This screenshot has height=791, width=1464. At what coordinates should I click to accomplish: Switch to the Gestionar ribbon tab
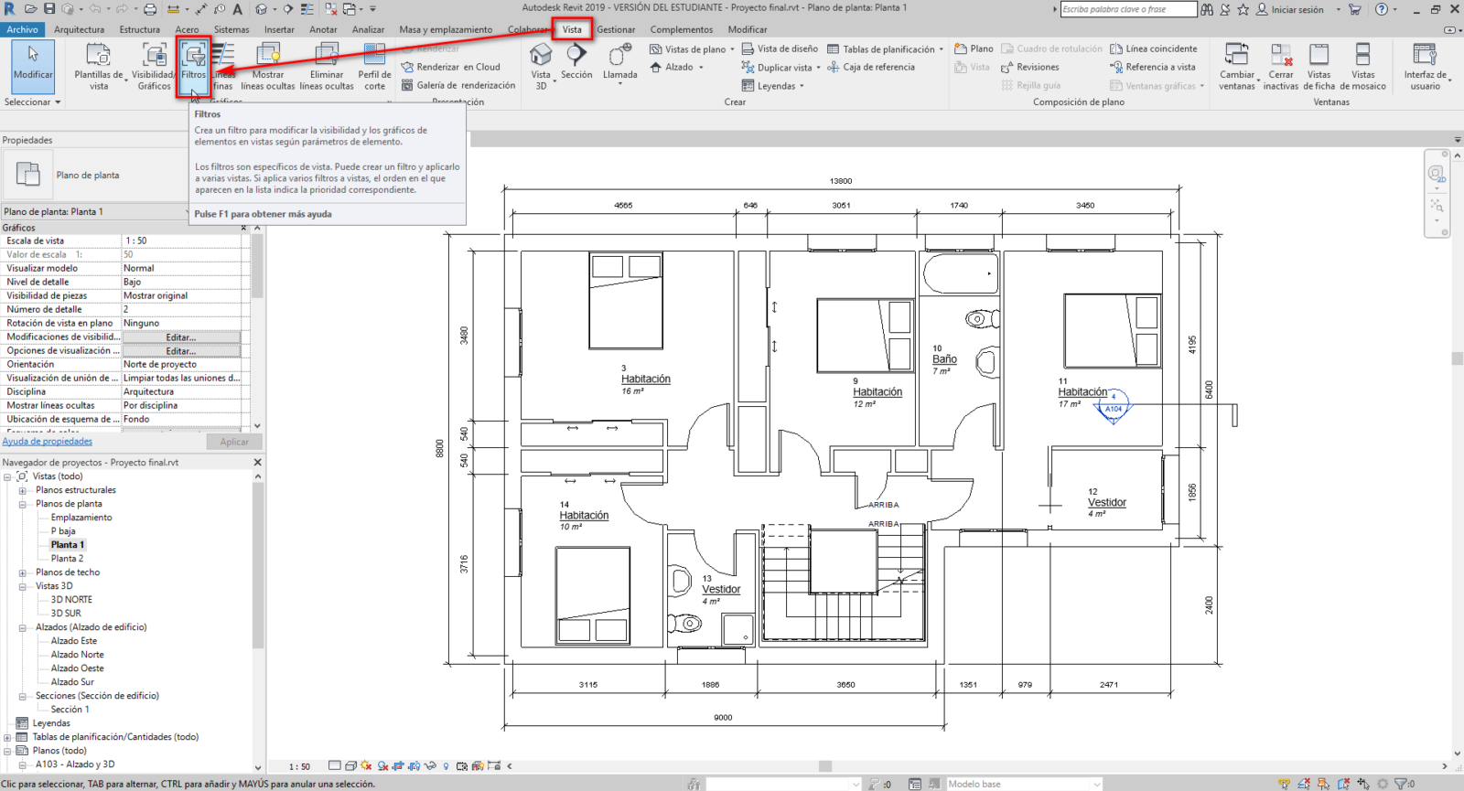click(x=616, y=29)
